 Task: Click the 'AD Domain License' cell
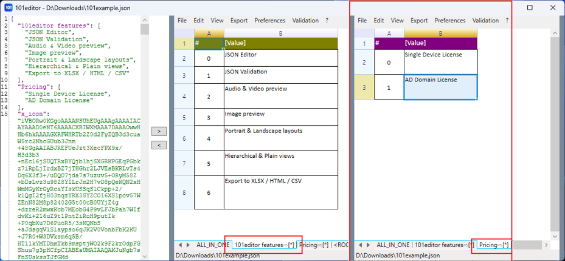coord(441,87)
